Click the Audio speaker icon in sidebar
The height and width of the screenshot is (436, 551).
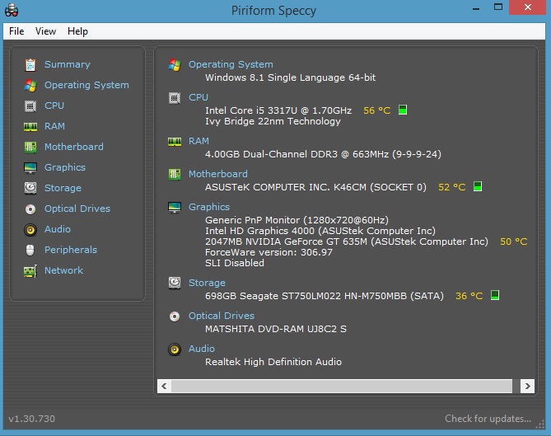click(x=30, y=229)
